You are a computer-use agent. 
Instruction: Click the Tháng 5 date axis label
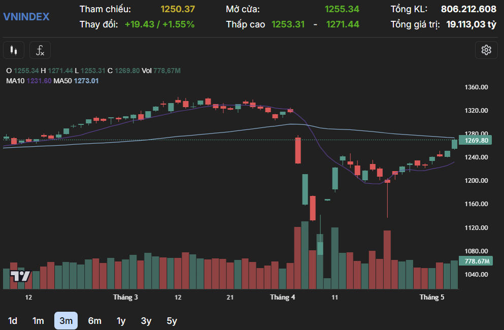pos(432,298)
